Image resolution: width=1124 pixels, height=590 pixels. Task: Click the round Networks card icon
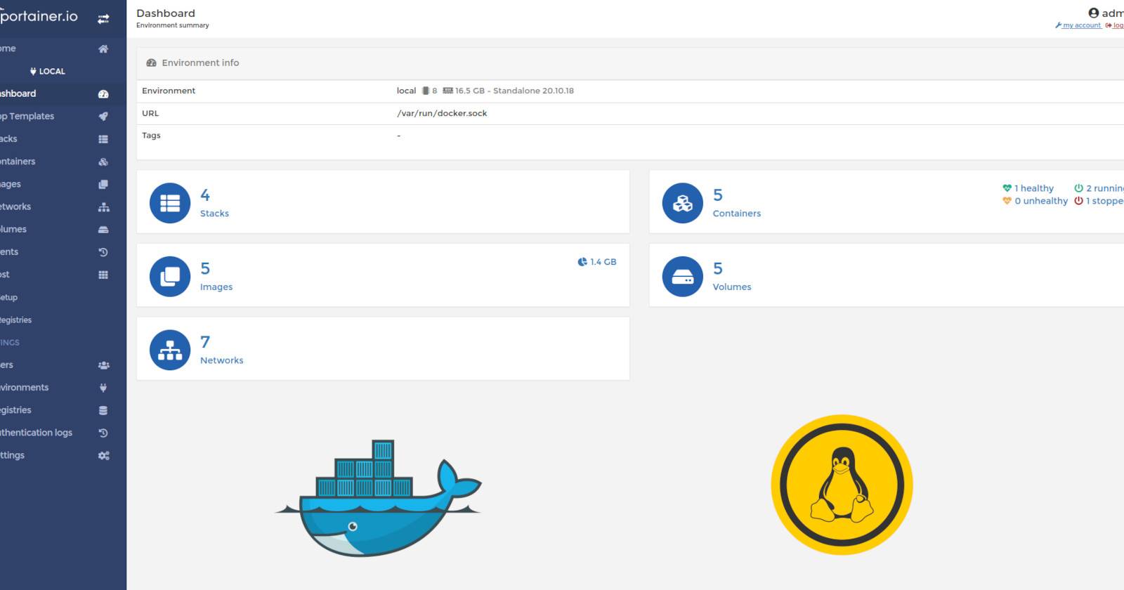point(170,350)
